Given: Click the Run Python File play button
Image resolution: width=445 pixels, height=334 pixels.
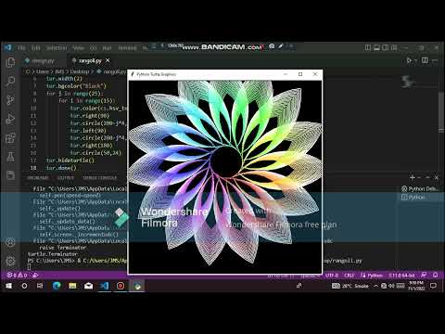Looking at the screenshot, I should click(x=409, y=60).
